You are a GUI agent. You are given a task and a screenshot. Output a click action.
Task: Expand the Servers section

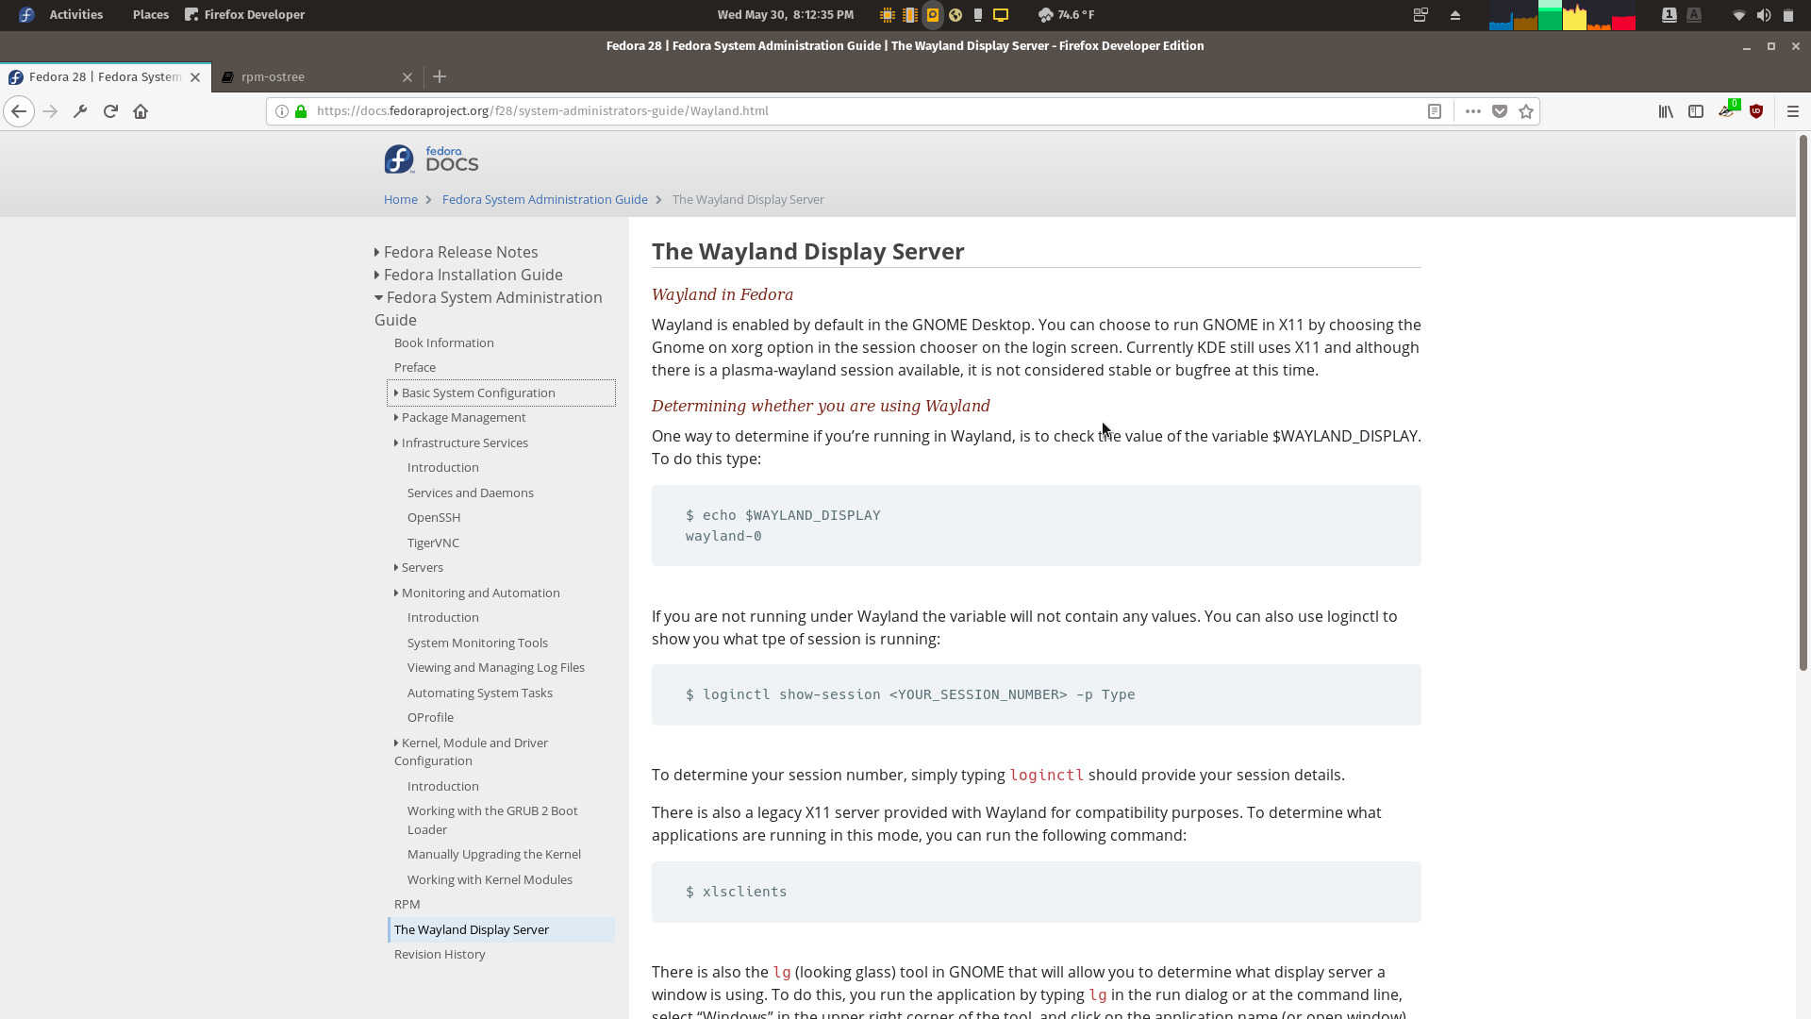click(x=418, y=567)
